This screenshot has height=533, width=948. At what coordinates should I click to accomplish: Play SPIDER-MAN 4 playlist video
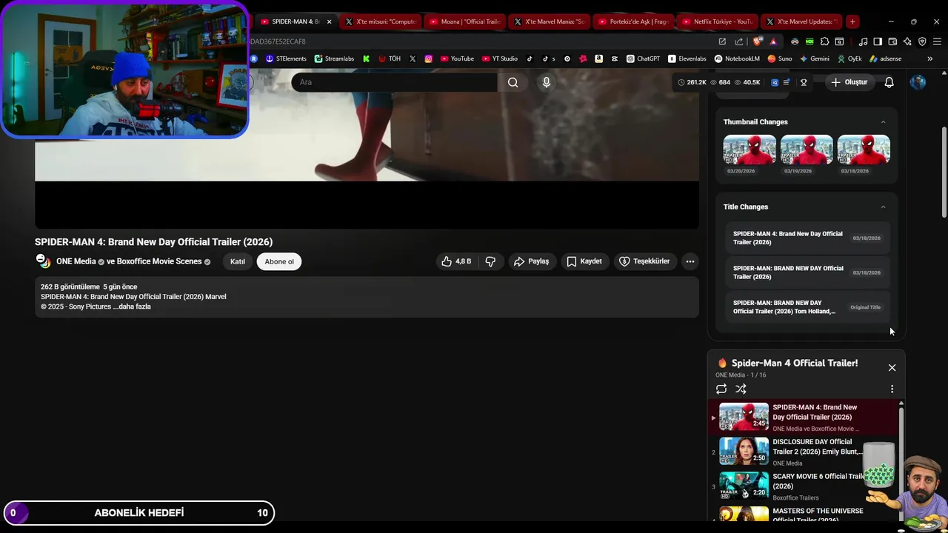click(x=804, y=418)
